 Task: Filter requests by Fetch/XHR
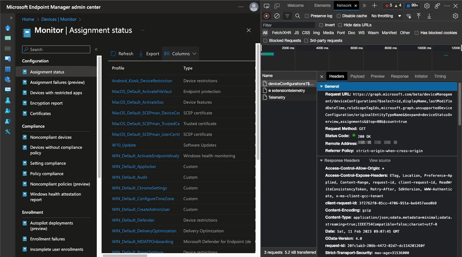[282, 33]
